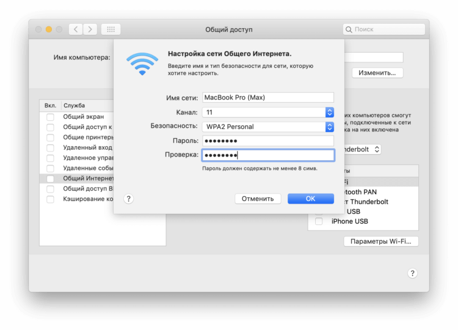
Task: Select the iPhone USB port row
Action: point(363,221)
